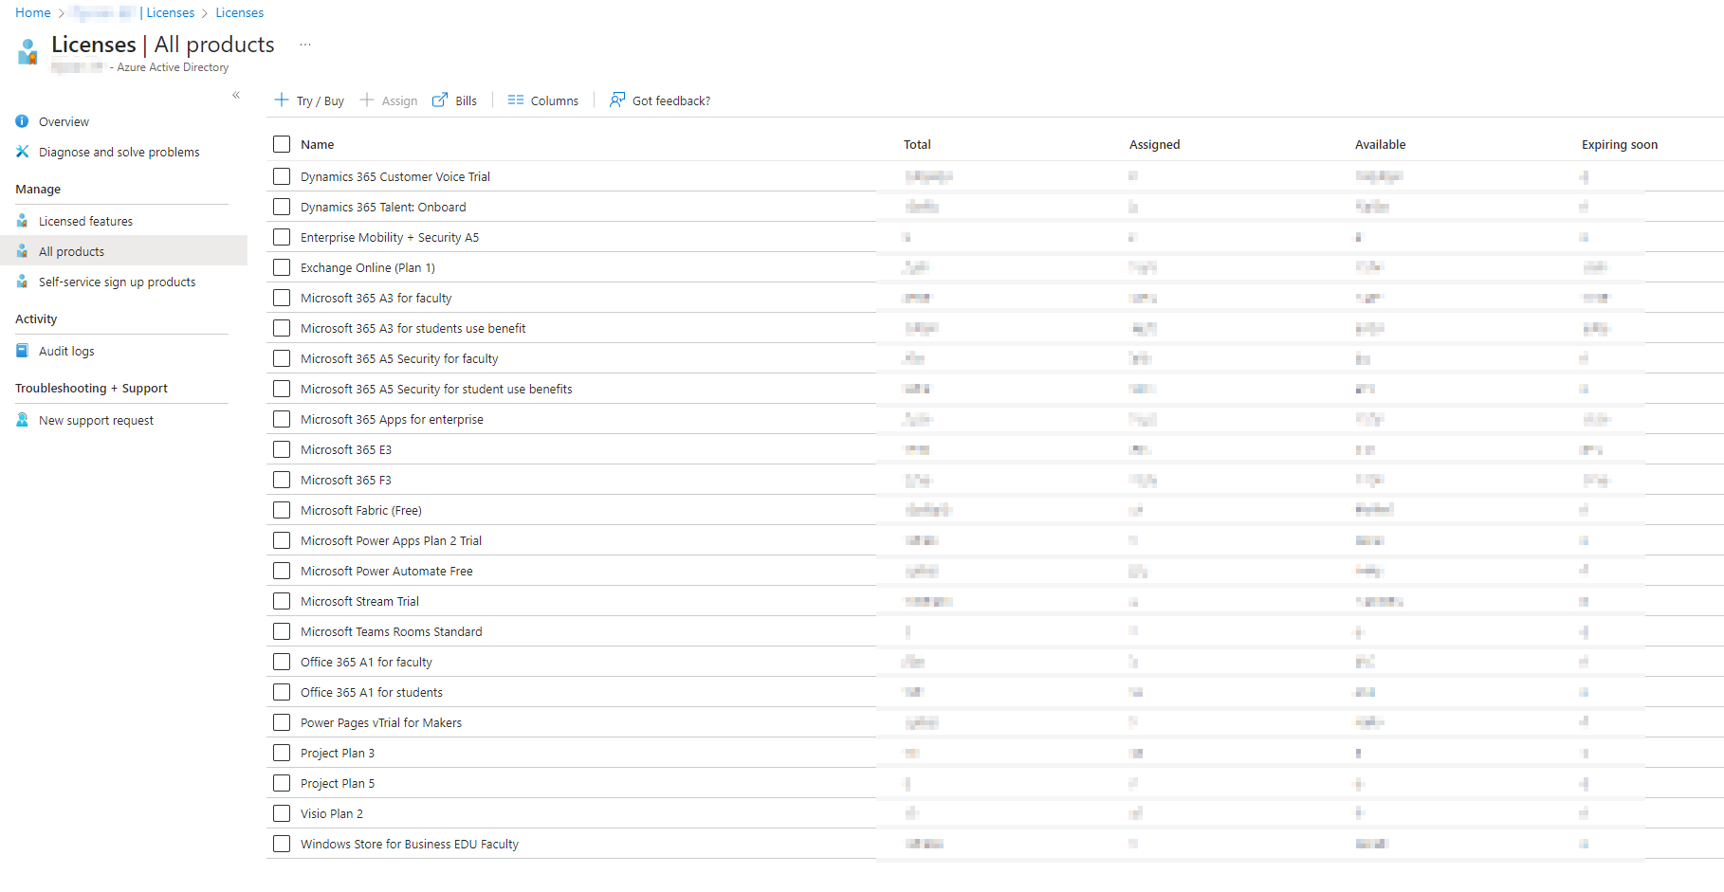Viewport: 1724px width, 892px height.
Task: Sort by the Name column header
Action: point(318,144)
